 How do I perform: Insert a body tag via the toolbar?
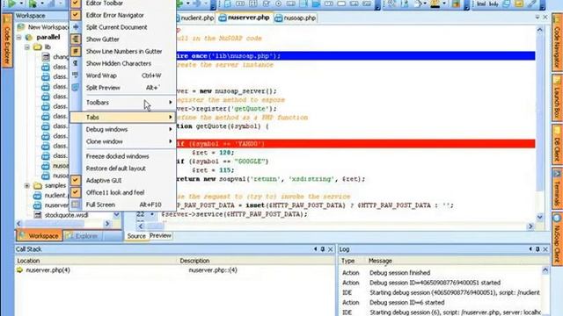[x=494, y=4]
